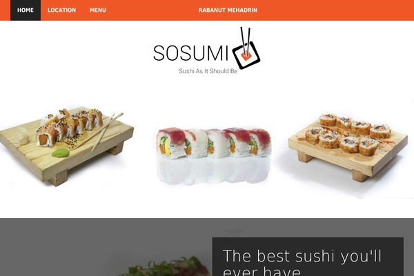Open the HOME navigation item

coord(26,10)
